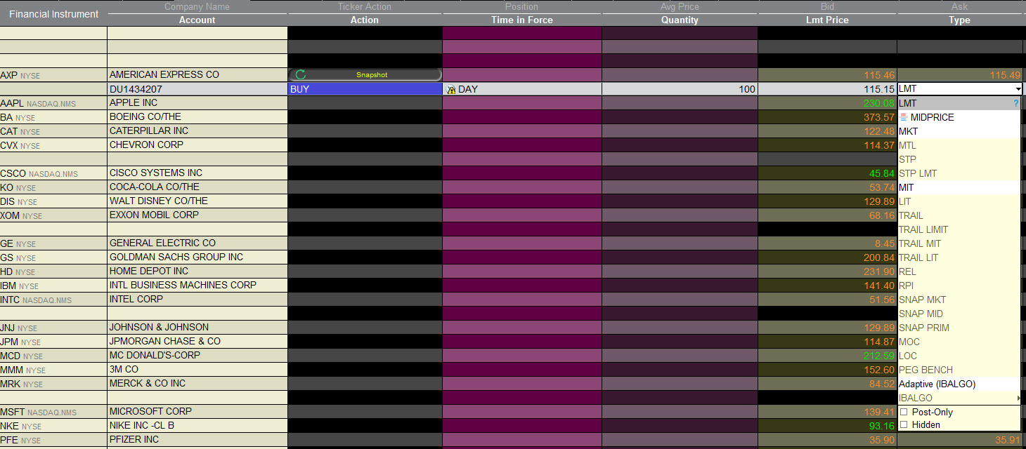The height and width of the screenshot is (449, 1026).
Task: Select the SNAP MKT order type
Action: point(959,300)
